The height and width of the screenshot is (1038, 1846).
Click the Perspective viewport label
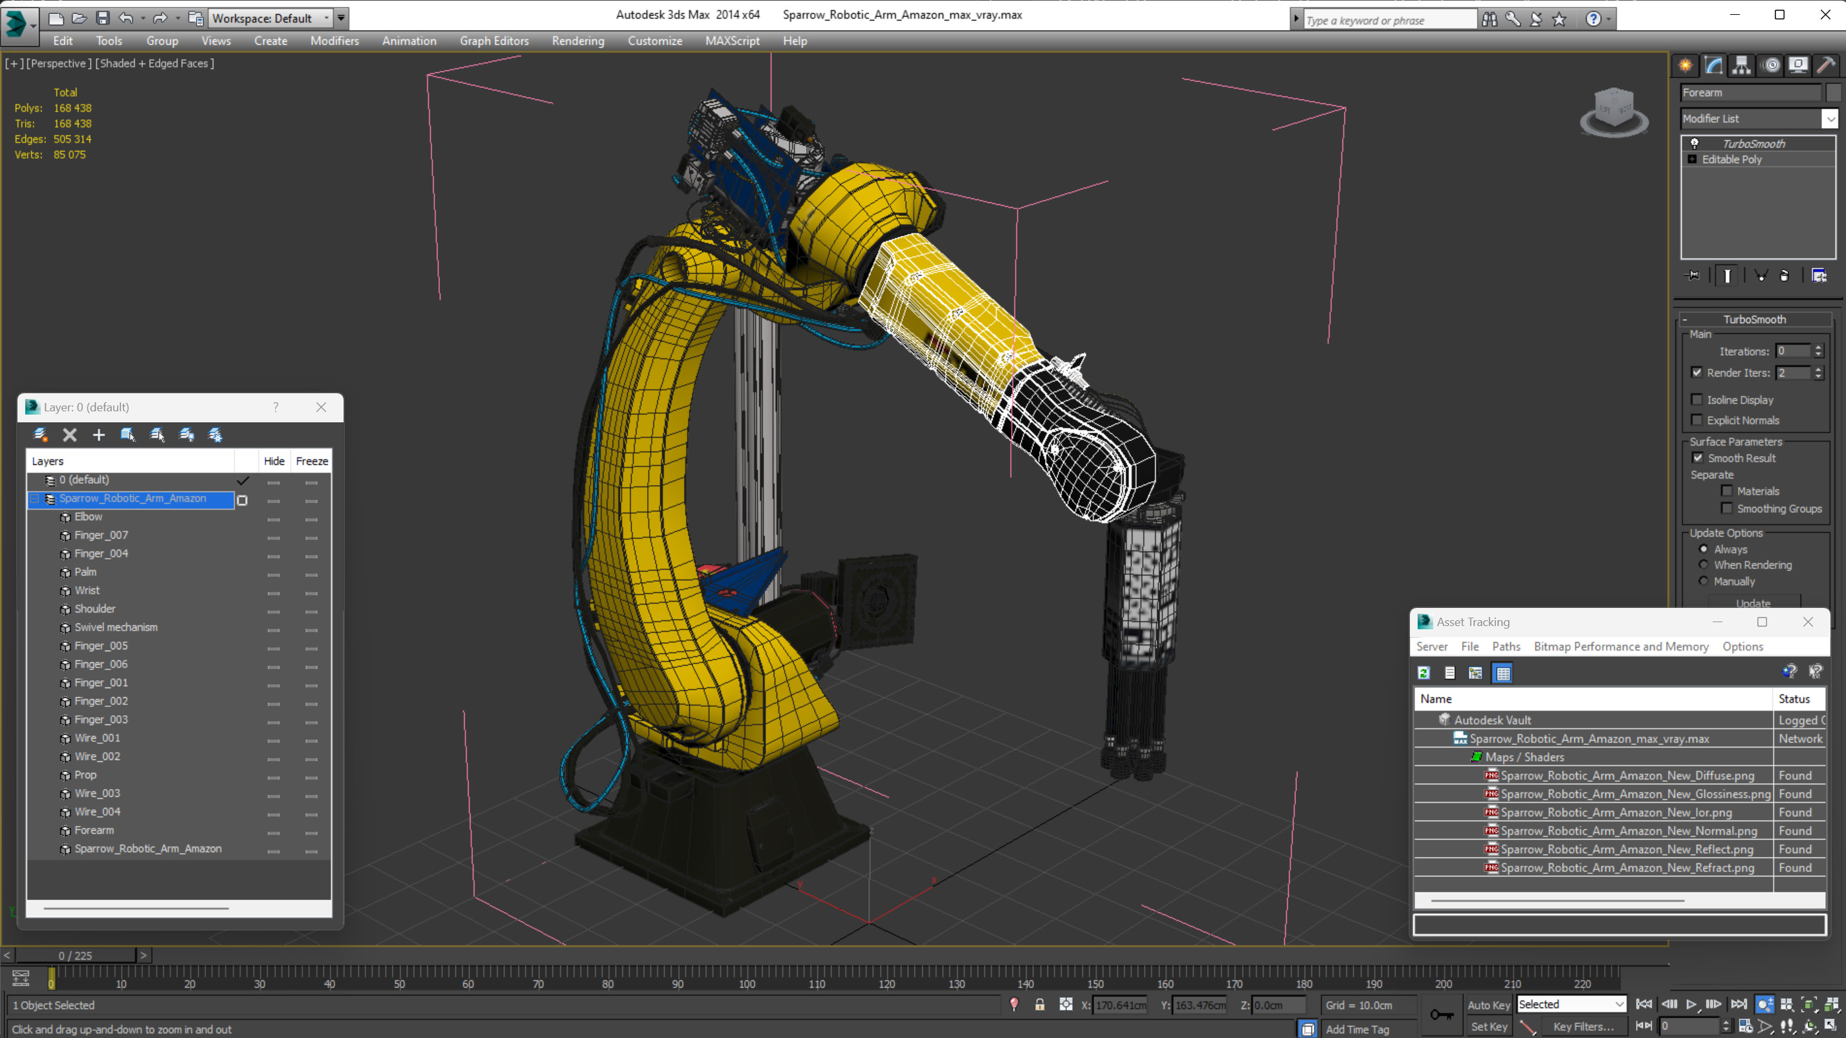tap(59, 63)
